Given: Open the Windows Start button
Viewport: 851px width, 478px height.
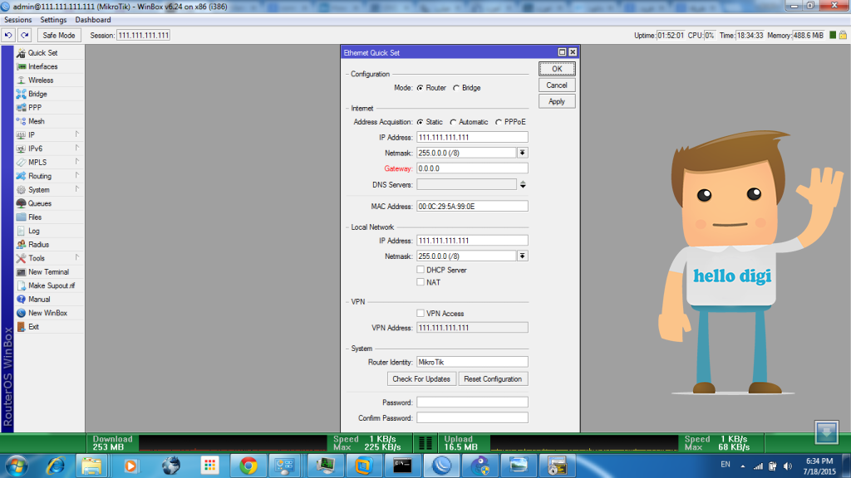Looking at the screenshot, I should 17,466.
